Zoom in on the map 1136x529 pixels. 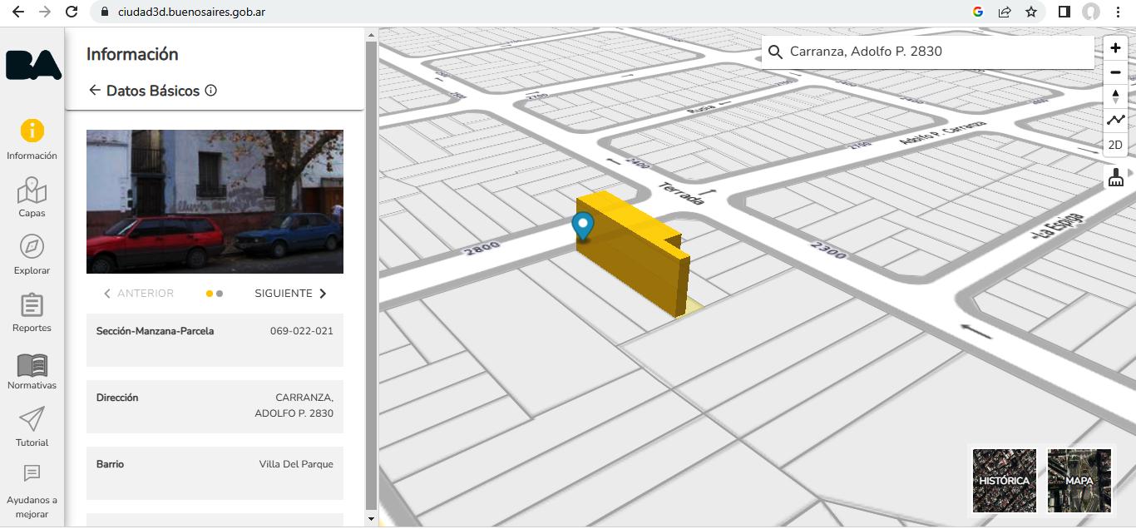1115,49
